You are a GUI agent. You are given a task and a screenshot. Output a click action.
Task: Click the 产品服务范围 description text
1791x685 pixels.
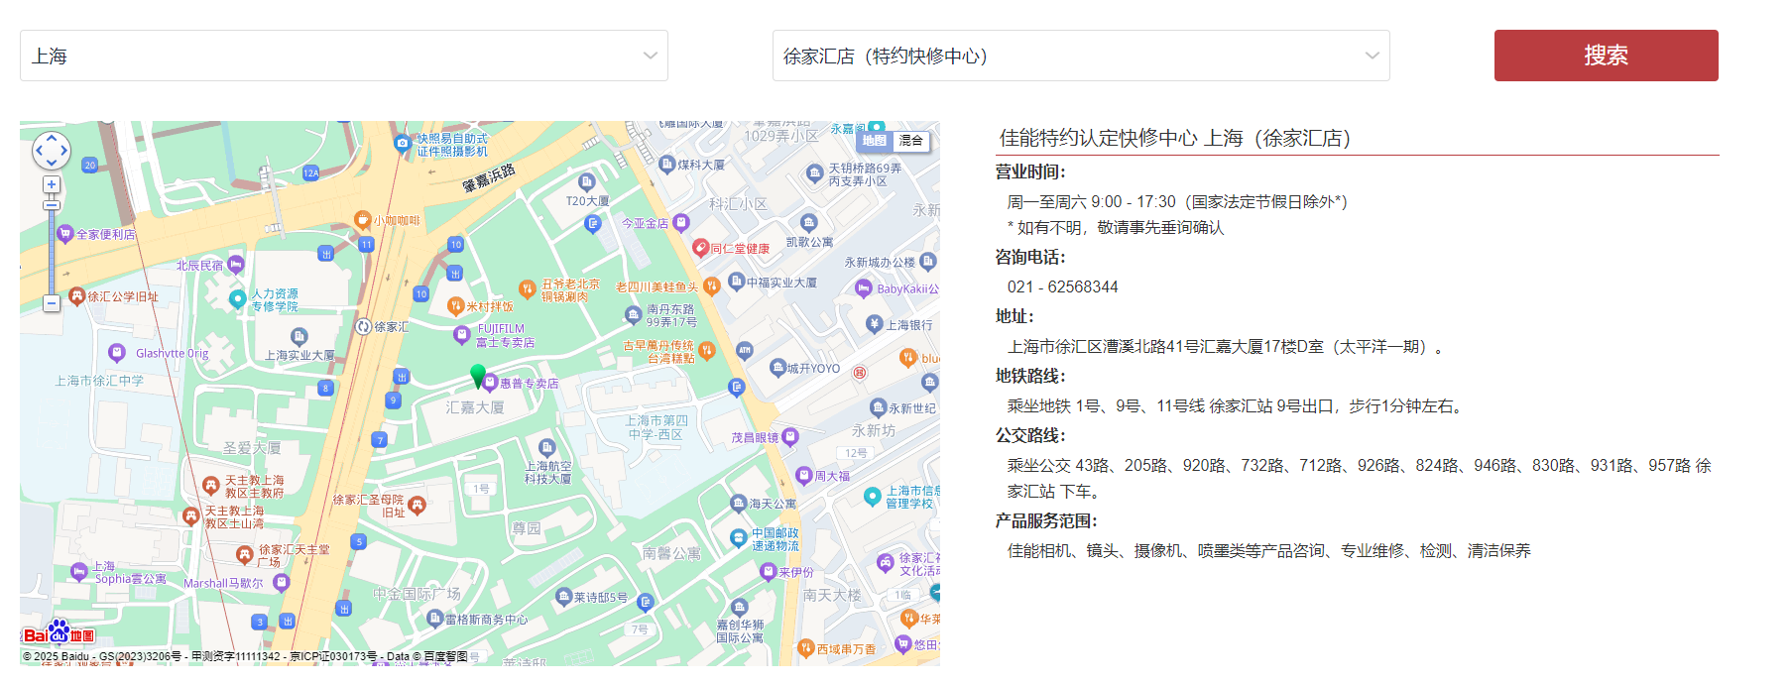point(1269,551)
